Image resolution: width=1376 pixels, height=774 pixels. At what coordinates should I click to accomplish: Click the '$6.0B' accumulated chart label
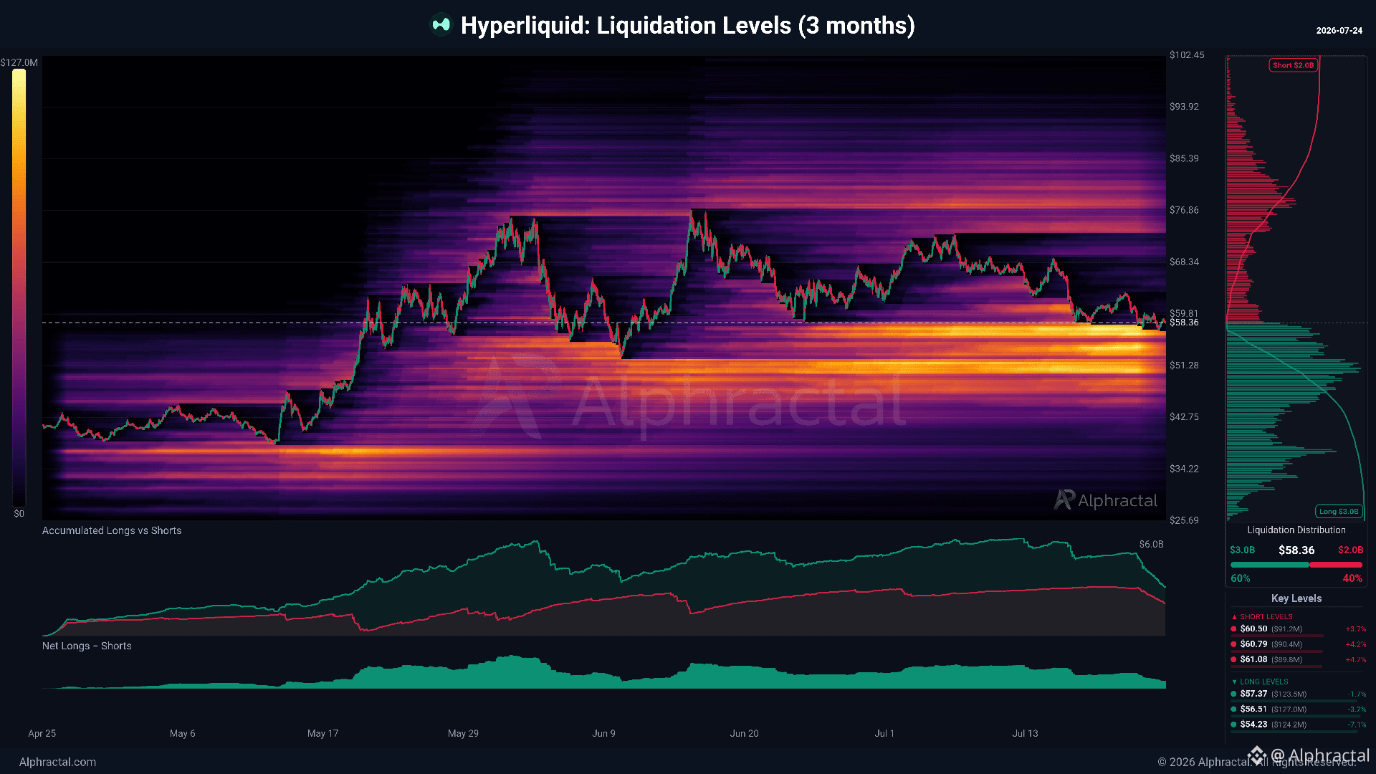tap(1152, 545)
